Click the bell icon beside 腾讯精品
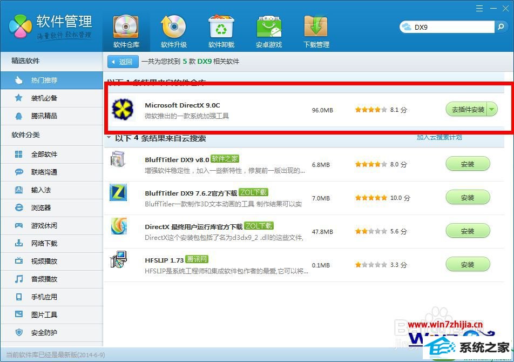 [19, 116]
